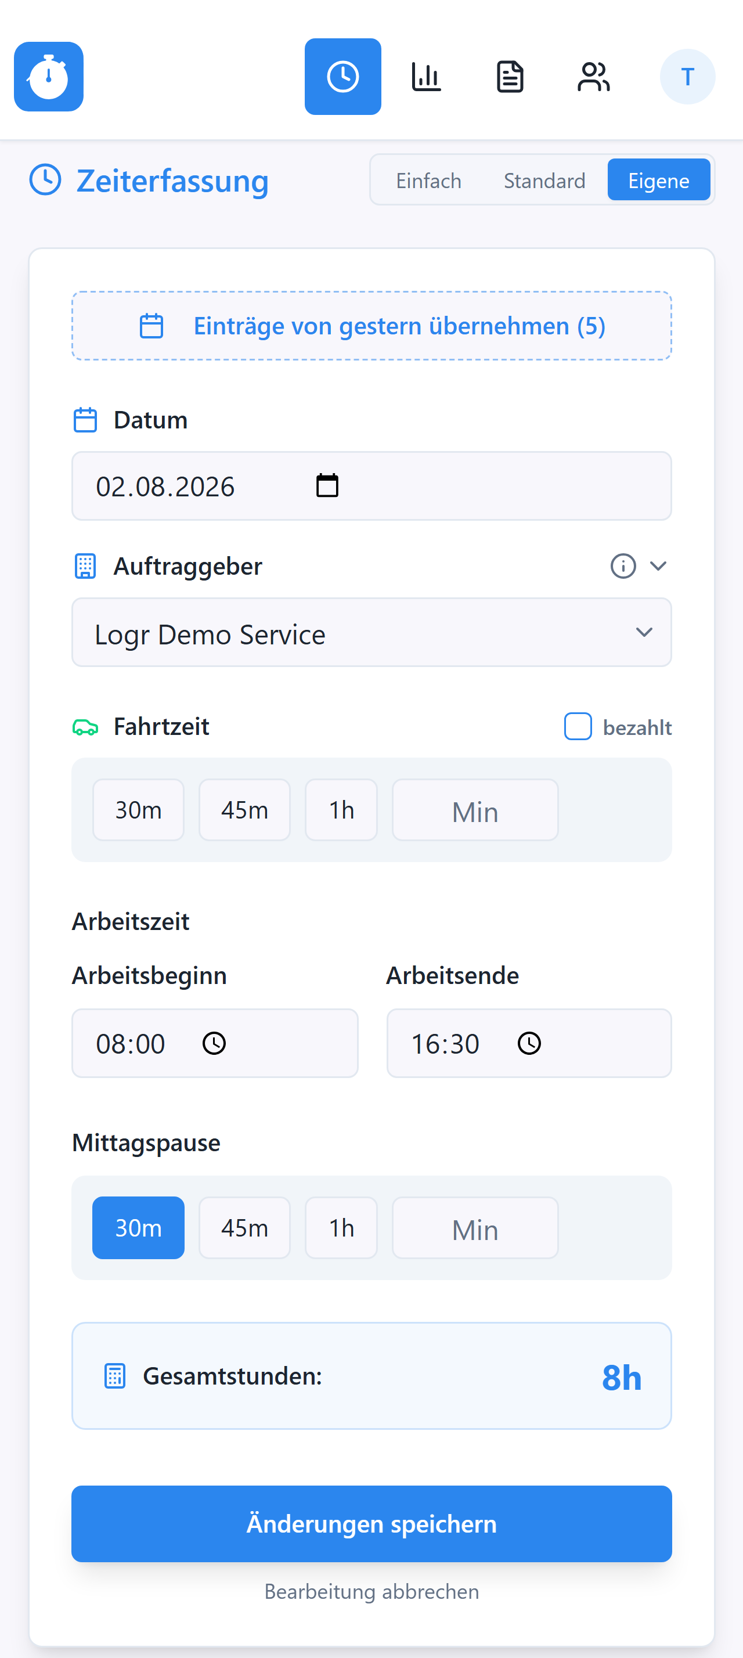Click the 8h total hours value
The width and height of the screenshot is (743, 1658).
coord(622,1378)
